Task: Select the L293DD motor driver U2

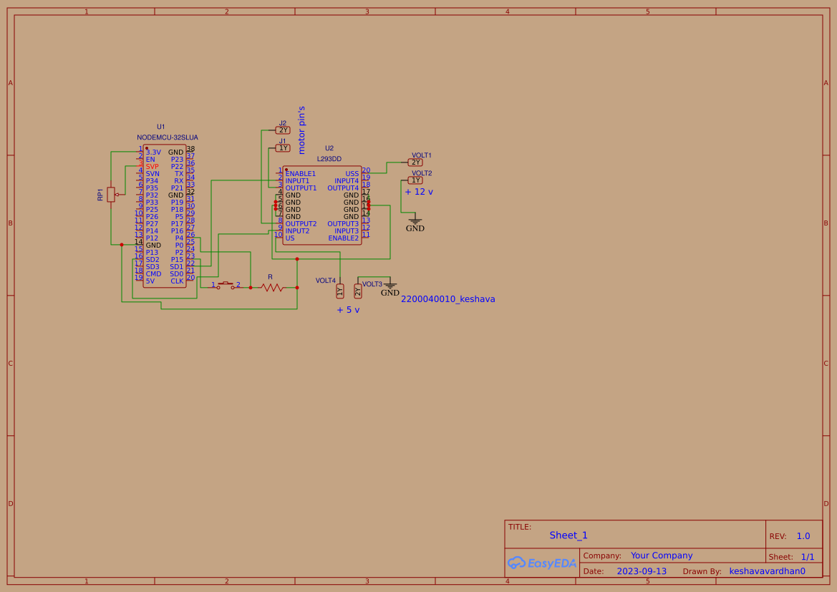Action: 322,204
